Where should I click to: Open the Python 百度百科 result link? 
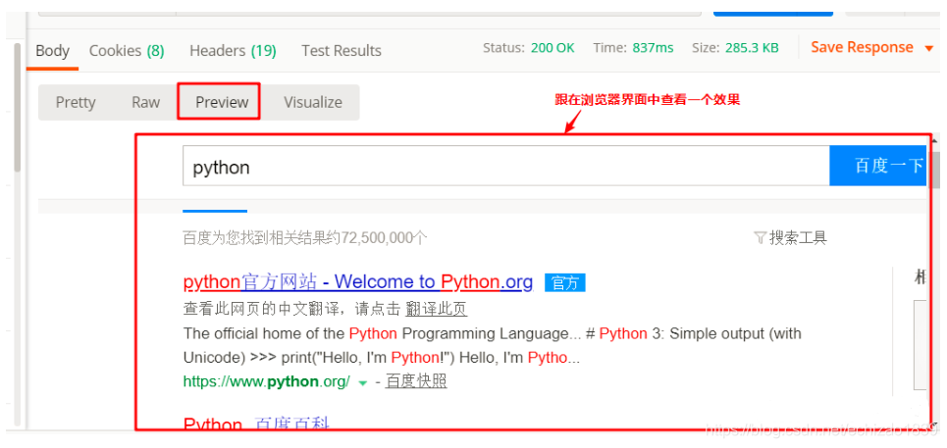pyautogui.click(x=256, y=424)
